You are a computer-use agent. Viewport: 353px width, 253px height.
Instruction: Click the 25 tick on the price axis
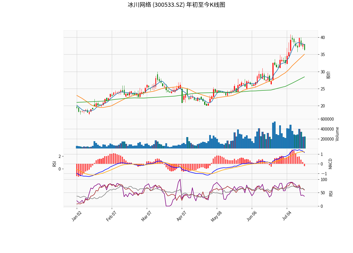click(x=323, y=89)
